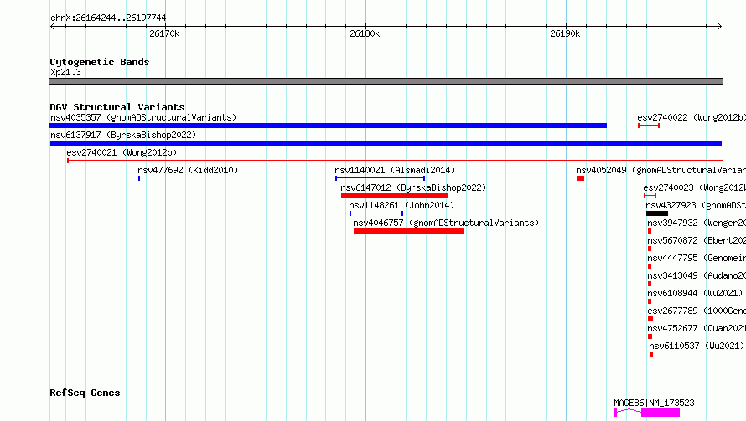This screenshot has width=746, height=421.
Task: Click the nsv5670872 variant label
Action: point(697,240)
